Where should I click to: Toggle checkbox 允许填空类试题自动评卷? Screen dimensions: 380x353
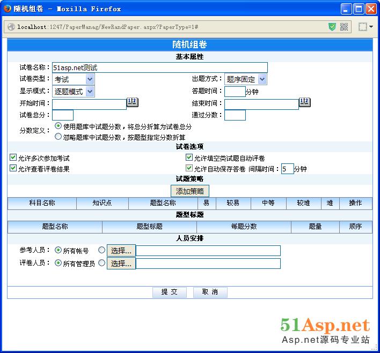pyautogui.click(x=189, y=157)
